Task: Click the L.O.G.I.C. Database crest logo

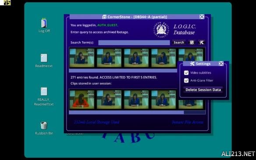Action: [x=161, y=30]
